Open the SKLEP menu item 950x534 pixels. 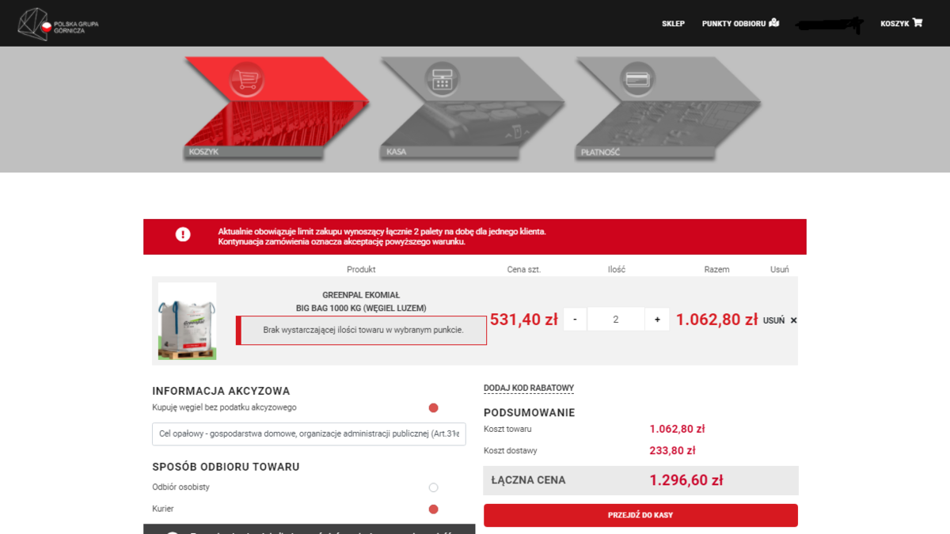[x=674, y=23]
